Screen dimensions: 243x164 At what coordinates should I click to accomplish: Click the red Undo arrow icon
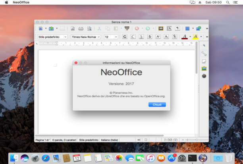tap(137, 28)
